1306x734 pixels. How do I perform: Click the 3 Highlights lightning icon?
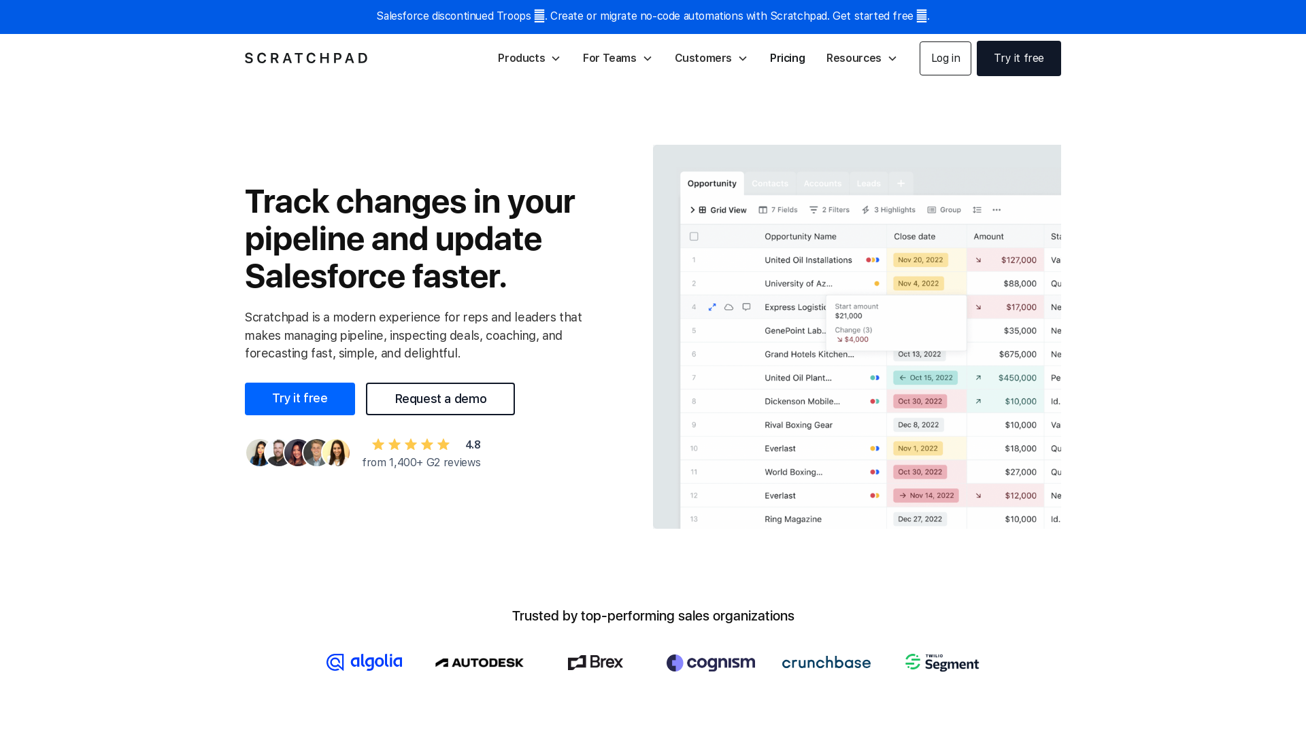coord(866,210)
